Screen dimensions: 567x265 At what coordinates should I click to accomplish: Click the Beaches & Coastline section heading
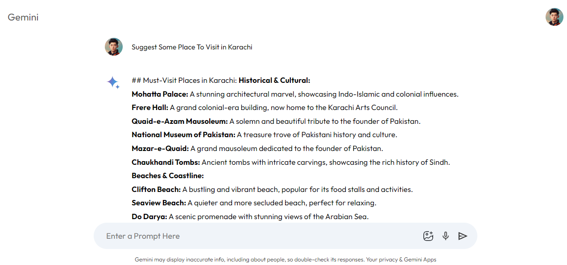tap(168, 176)
